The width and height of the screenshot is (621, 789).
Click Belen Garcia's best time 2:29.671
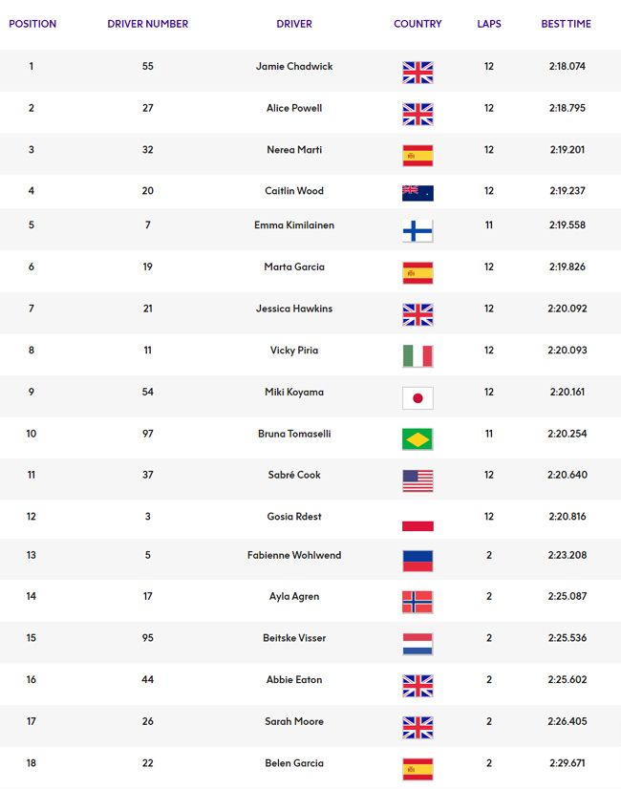tap(567, 763)
